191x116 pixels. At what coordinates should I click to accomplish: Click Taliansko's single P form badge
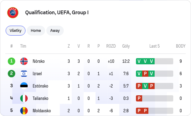[x=139, y=98]
